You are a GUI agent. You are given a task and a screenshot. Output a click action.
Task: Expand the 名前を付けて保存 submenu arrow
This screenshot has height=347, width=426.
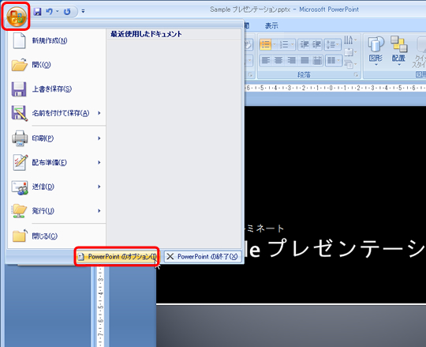pyautogui.click(x=99, y=113)
